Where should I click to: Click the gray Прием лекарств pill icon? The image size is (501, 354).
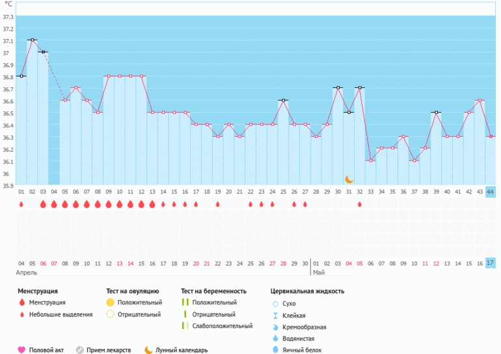click(x=79, y=350)
